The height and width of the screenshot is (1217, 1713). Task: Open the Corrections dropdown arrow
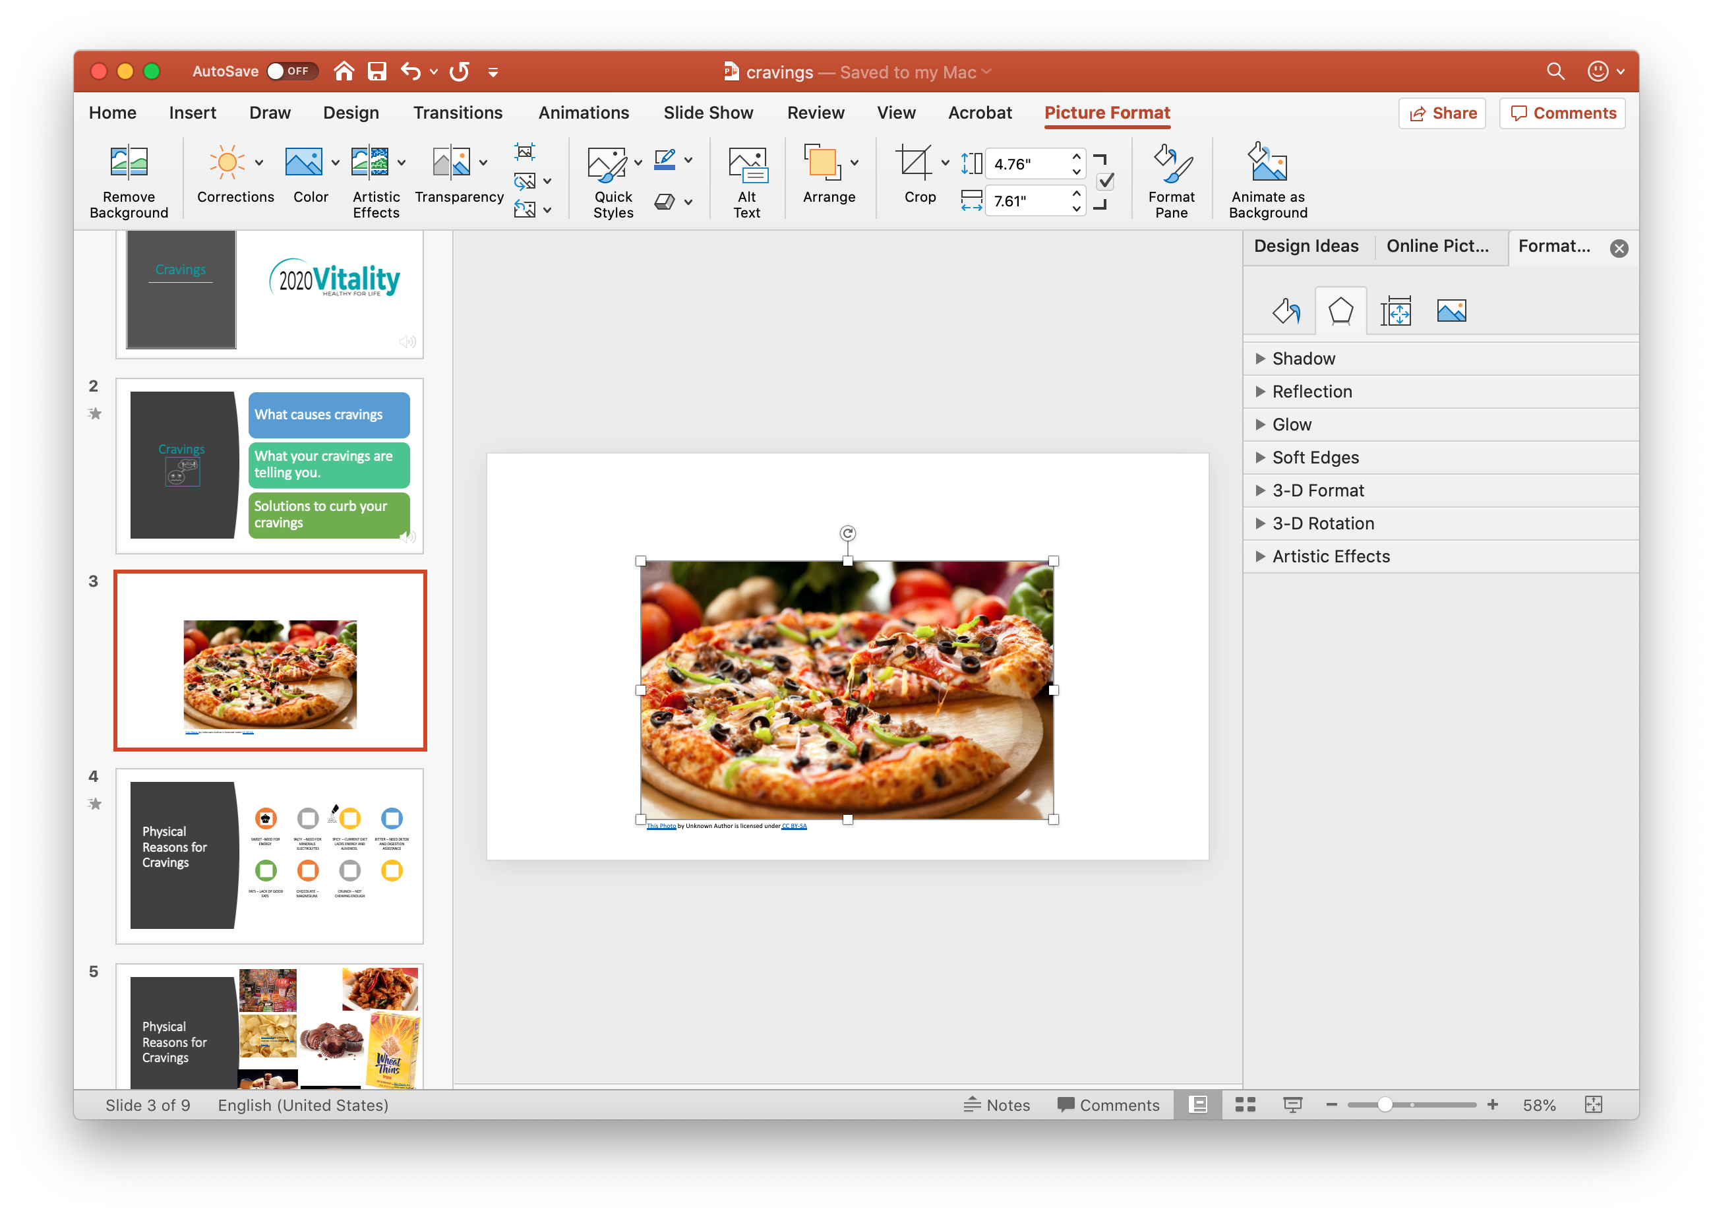(259, 163)
